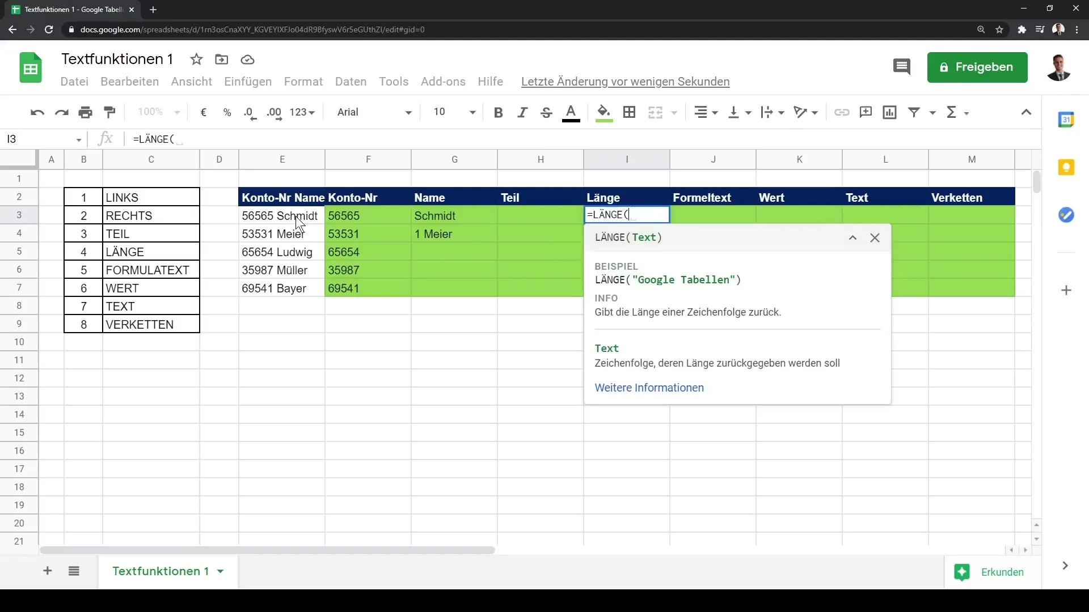Image resolution: width=1089 pixels, height=612 pixels.
Task: Open the zoom level dropdown
Action: coord(159,112)
